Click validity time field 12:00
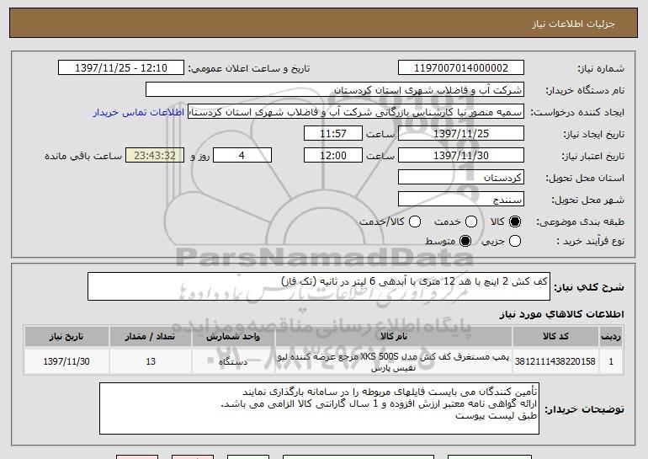This screenshot has height=459, width=648. coord(333,156)
